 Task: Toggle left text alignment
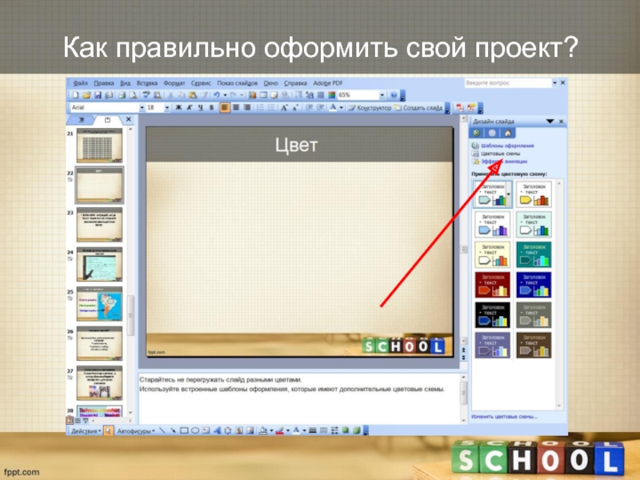pos(226,106)
